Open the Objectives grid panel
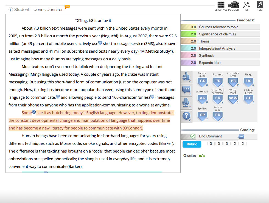This screenshot has width=269, height=203. pyautogui.click(x=221, y=5)
